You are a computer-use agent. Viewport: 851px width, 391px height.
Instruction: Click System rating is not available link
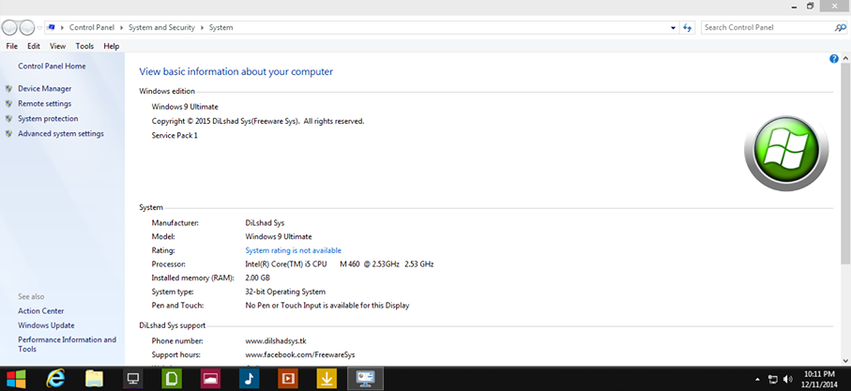[x=293, y=250]
